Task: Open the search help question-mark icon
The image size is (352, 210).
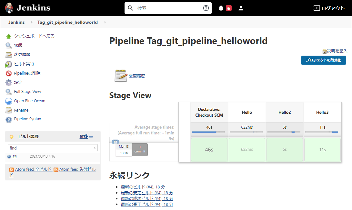Action: click(206, 8)
